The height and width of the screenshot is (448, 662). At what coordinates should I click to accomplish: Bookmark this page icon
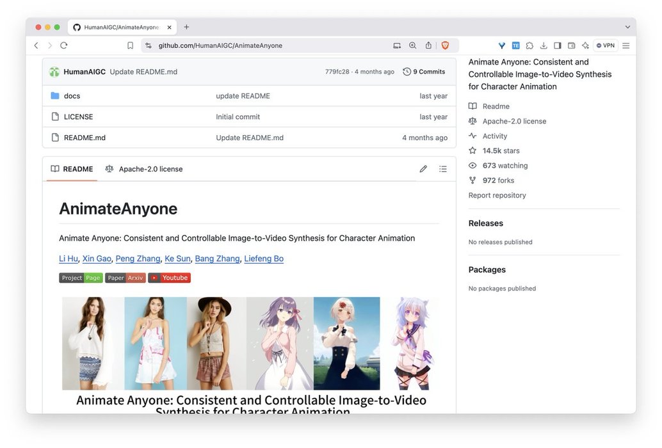pos(130,45)
